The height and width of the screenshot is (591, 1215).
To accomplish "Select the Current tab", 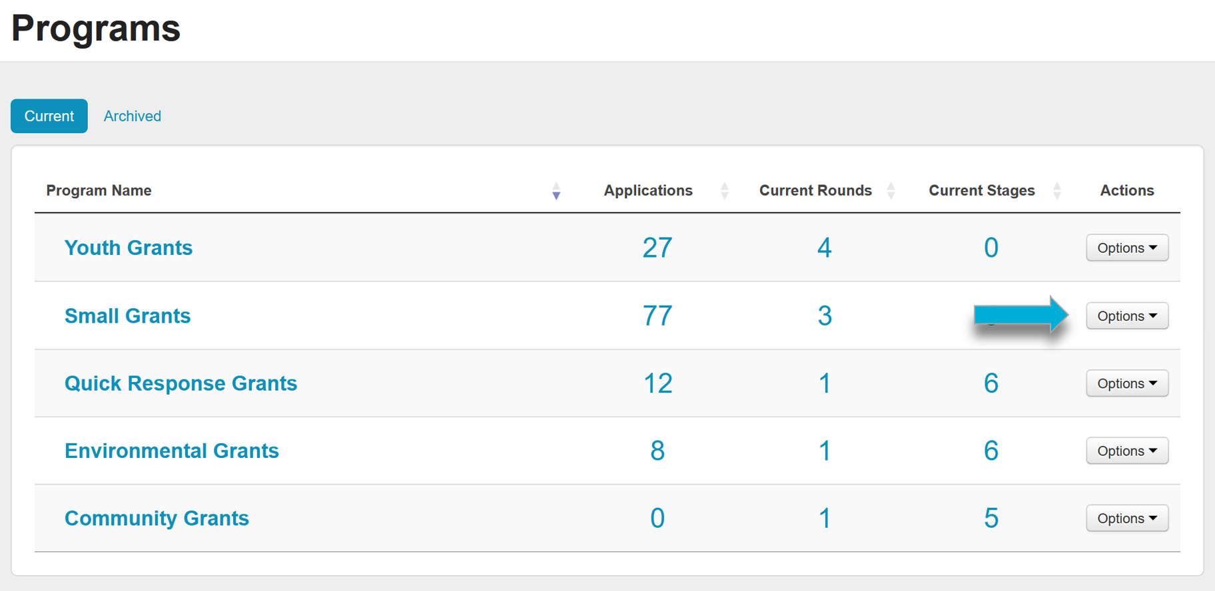I will (49, 116).
